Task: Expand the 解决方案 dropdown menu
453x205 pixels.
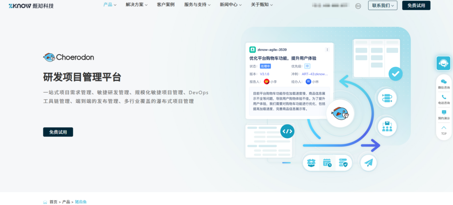Action: [137, 5]
